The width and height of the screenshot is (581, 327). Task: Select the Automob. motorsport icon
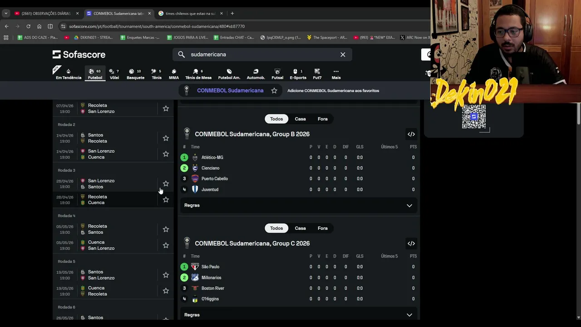256,74
